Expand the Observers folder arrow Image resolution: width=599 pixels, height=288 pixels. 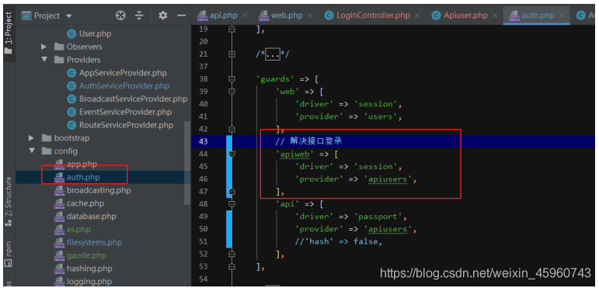[44, 47]
